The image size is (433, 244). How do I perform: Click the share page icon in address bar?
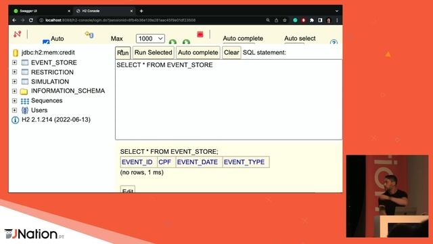276,20
